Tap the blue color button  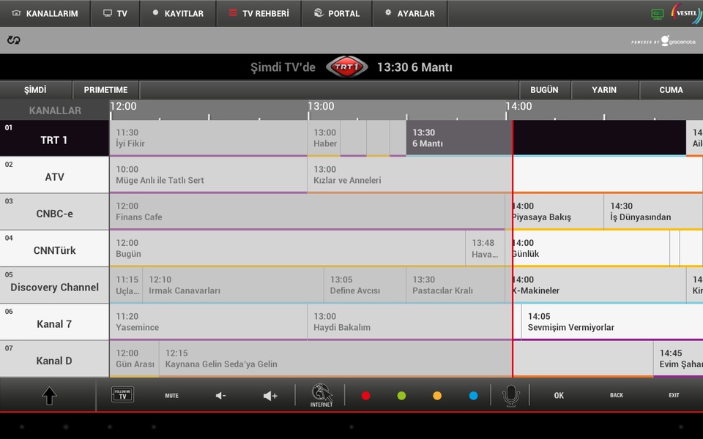tap(474, 396)
